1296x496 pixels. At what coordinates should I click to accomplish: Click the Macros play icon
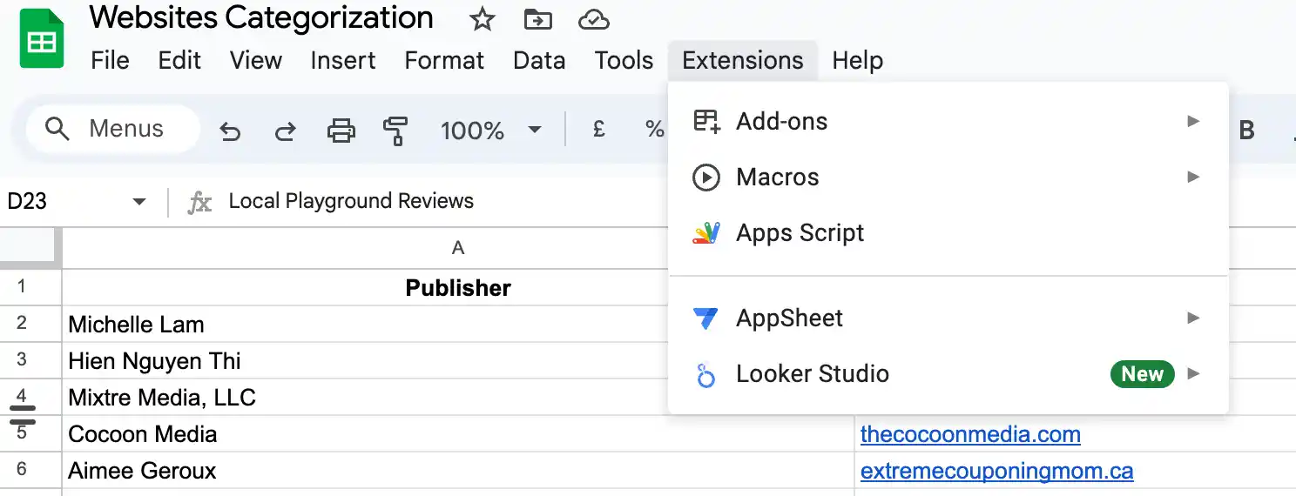705,178
